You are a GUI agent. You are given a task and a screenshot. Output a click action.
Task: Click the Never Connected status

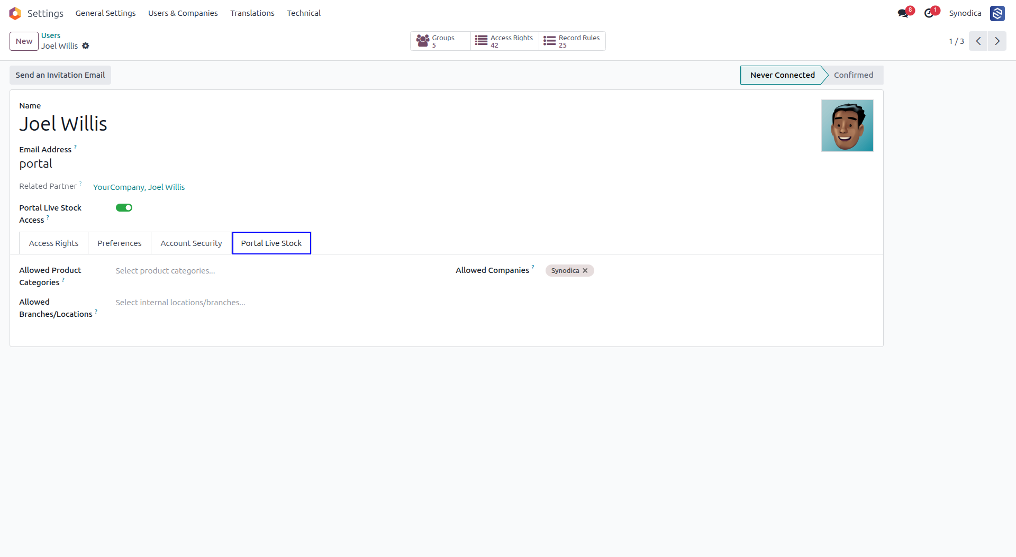(782, 75)
